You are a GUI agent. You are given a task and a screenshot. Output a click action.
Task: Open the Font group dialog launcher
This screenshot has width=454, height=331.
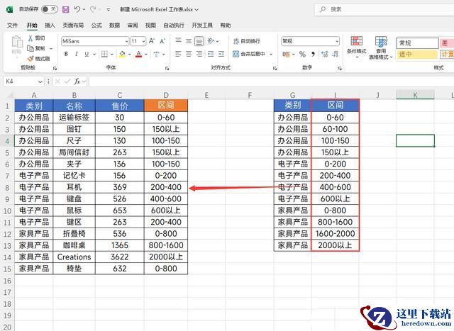[167, 69]
